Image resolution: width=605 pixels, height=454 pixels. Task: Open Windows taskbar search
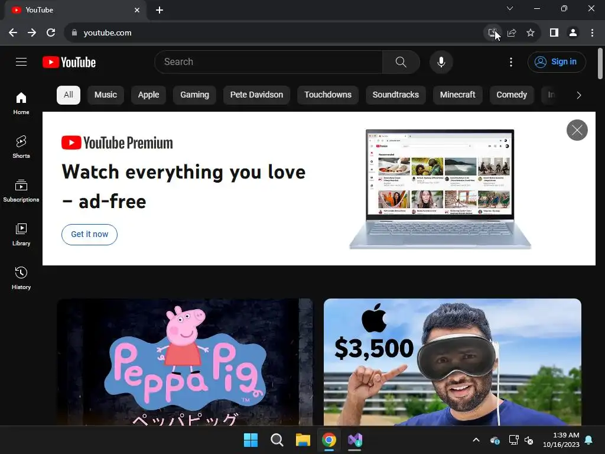277,440
